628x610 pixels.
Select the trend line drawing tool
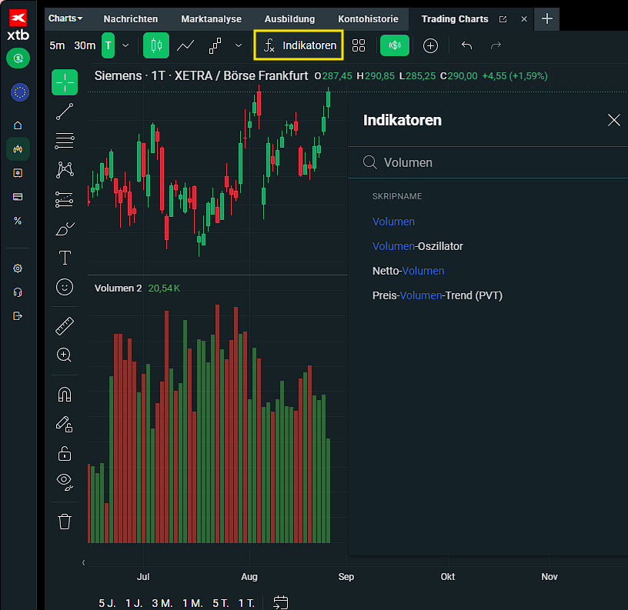pos(65,112)
